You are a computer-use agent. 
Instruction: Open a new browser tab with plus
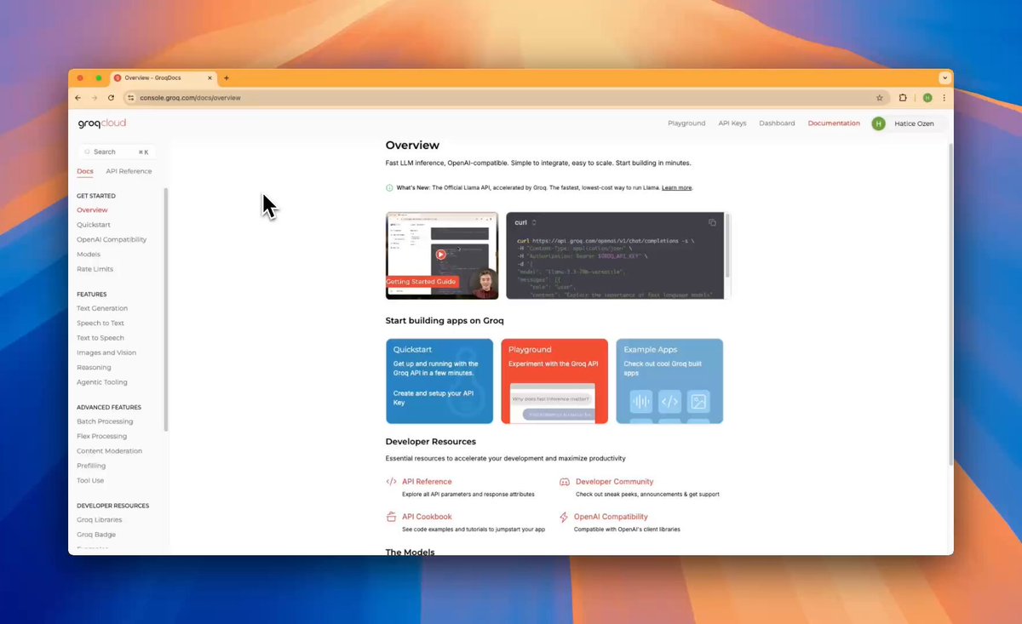[227, 77]
